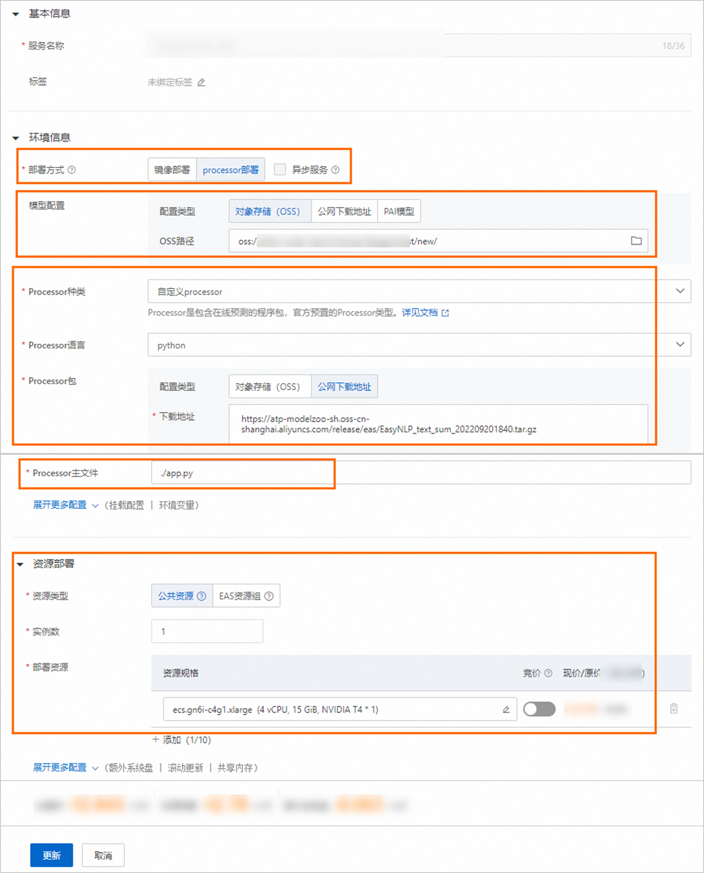
Task: Collapse the 环境信息 section
Action: 16,138
